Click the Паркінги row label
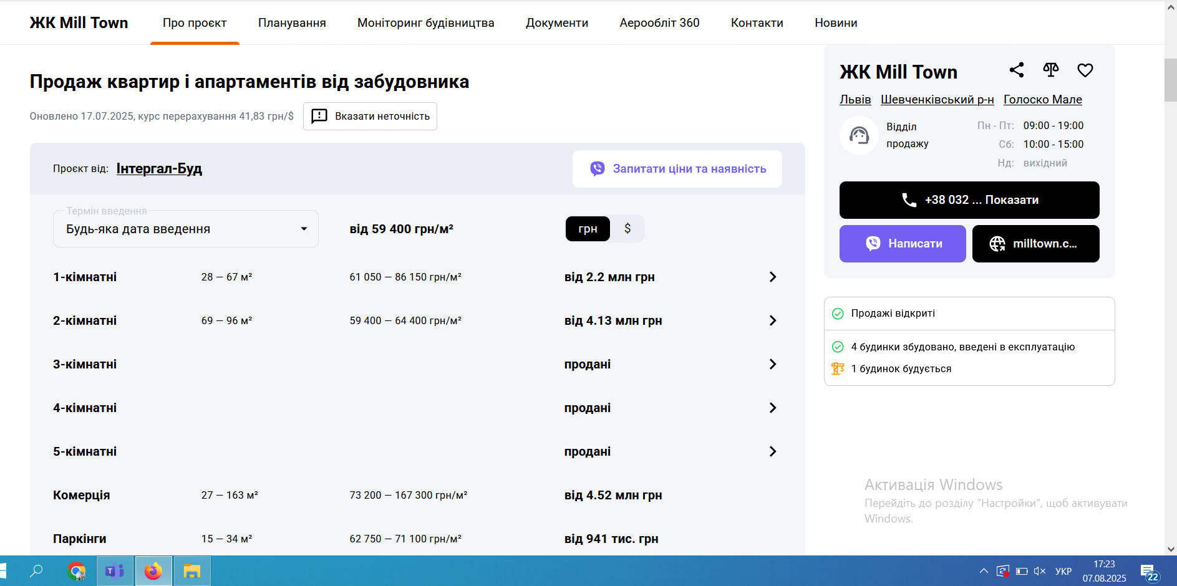This screenshot has height=586, width=1177. (79, 539)
